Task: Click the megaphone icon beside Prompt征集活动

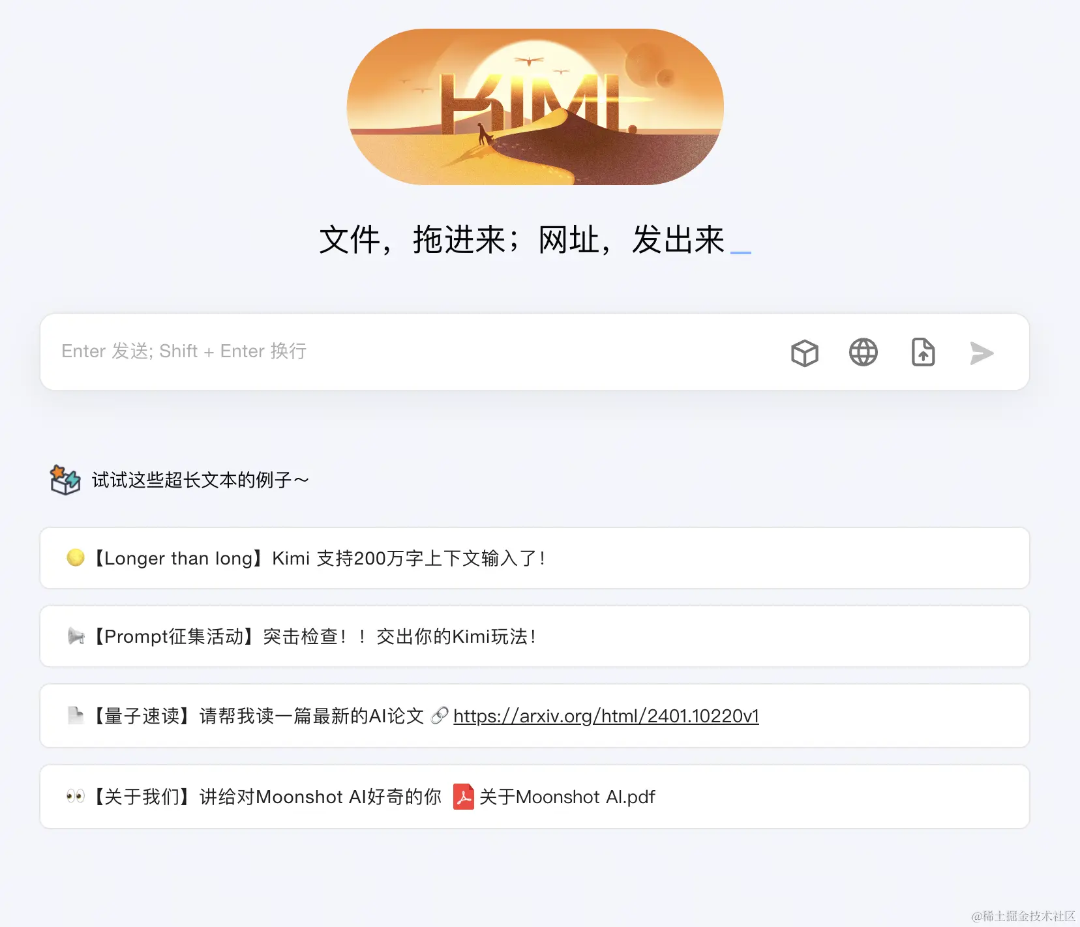Action: [x=76, y=636]
